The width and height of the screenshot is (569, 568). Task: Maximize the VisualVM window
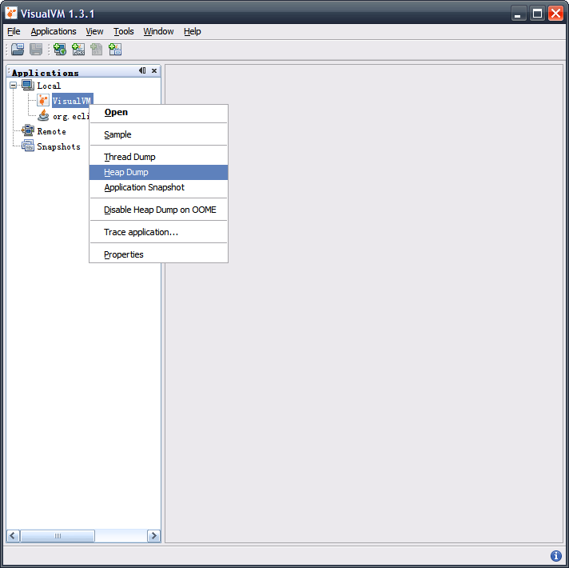coord(537,14)
